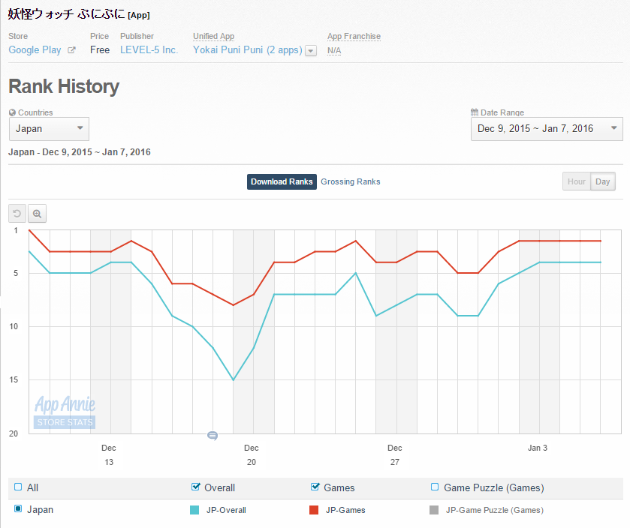Click the external link icon beside Google Play
Screen dimensions: 630x528
point(72,50)
